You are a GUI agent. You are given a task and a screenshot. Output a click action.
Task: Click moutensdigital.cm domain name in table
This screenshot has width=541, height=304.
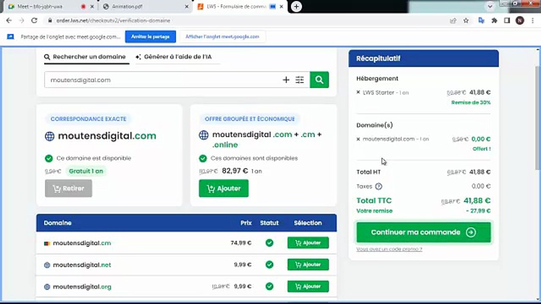coord(82,243)
